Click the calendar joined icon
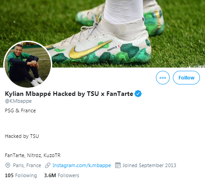This screenshot has width=205, height=179. [118, 165]
